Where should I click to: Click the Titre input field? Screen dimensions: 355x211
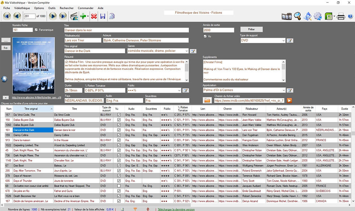click(x=126, y=30)
